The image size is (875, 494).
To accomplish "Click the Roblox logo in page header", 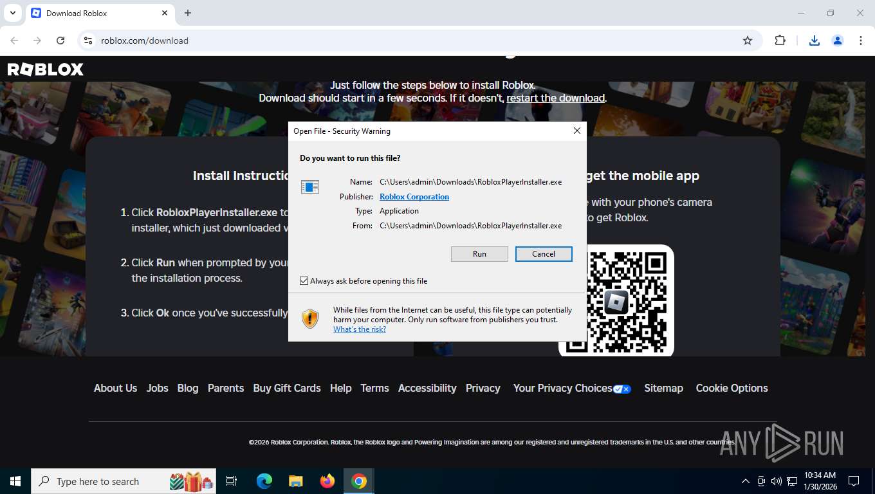I will [45, 69].
